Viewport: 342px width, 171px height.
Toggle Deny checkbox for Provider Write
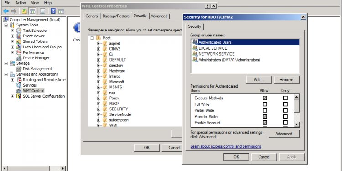[x=285, y=116]
